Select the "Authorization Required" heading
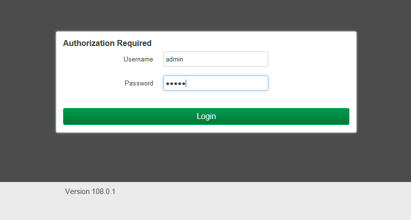The width and height of the screenshot is (411, 220). [107, 43]
